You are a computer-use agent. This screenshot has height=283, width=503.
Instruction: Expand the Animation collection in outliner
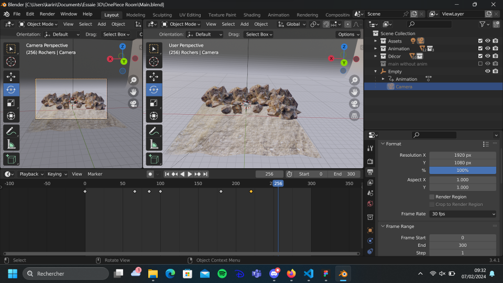click(x=376, y=49)
